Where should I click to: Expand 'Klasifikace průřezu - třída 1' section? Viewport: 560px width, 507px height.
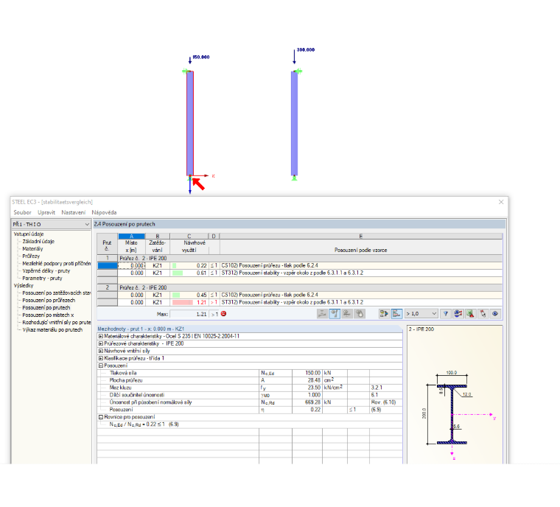pyautogui.click(x=101, y=358)
